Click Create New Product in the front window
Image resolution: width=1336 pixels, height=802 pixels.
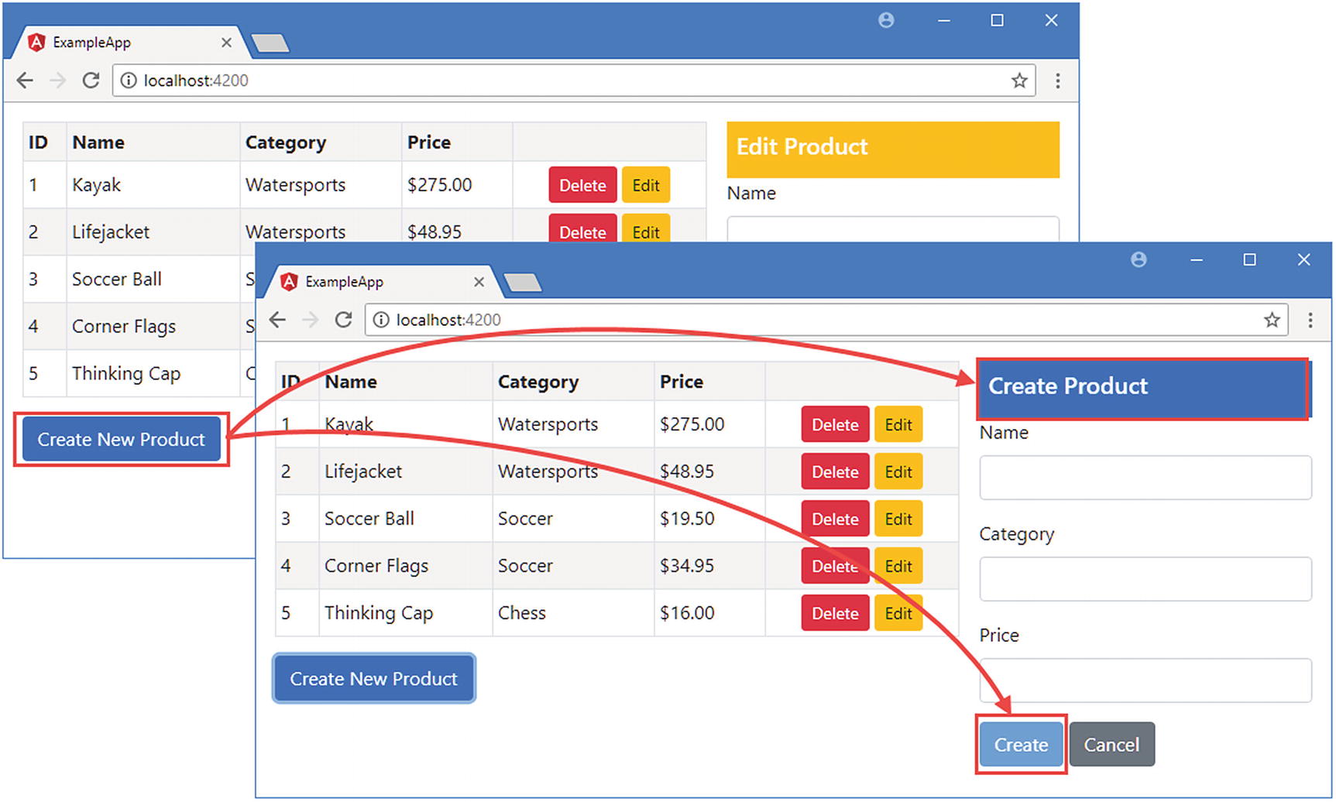[374, 679]
